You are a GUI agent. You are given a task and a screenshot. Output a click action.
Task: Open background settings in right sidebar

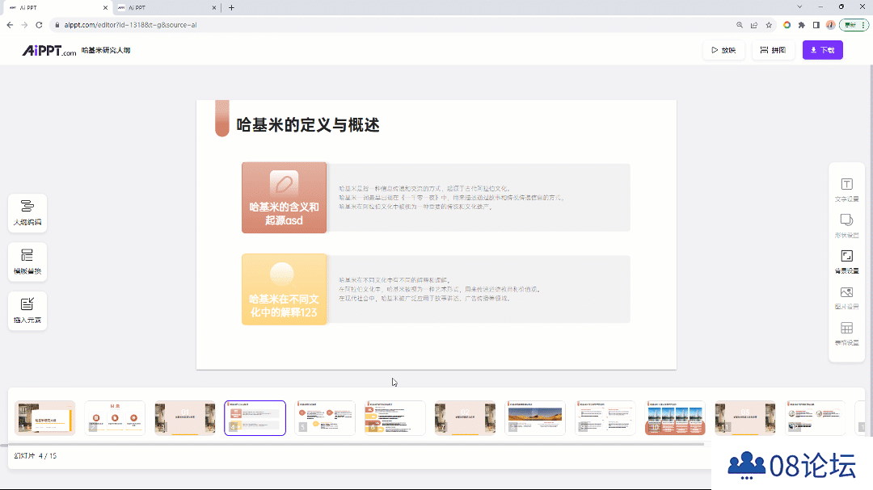pos(846,262)
